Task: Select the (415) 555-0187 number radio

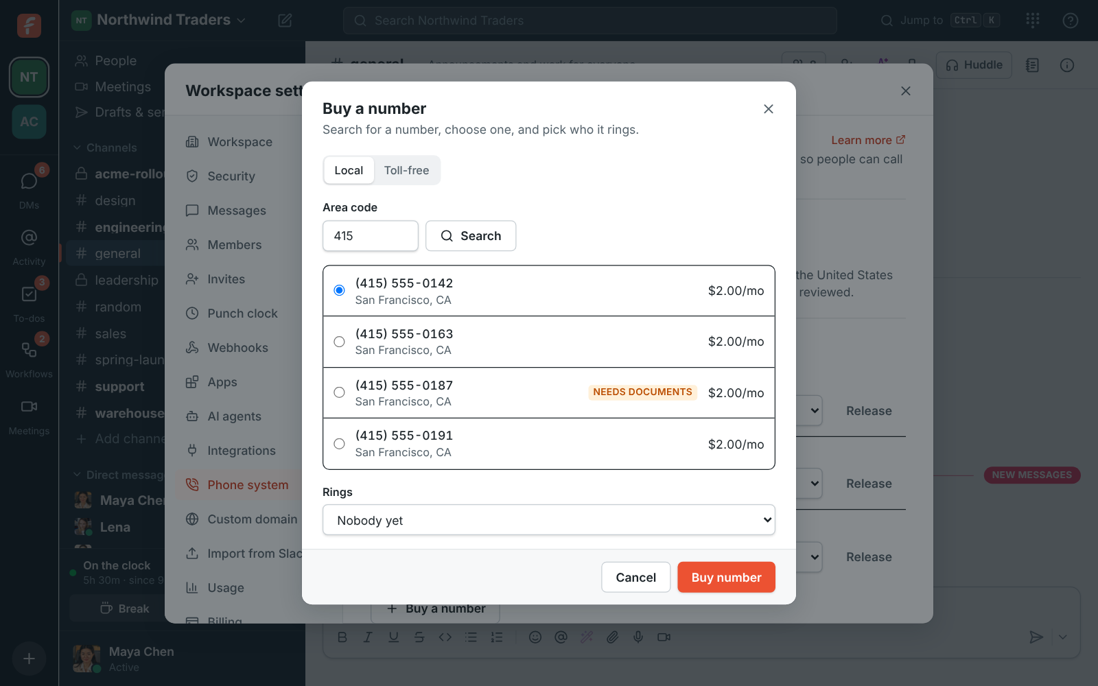Action: pyautogui.click(x=339, y=392)
